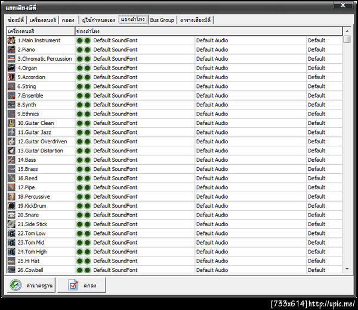Screen dimensions: 358x310
Task: Click the Synth instrument icon
Action: coord(11,105)
